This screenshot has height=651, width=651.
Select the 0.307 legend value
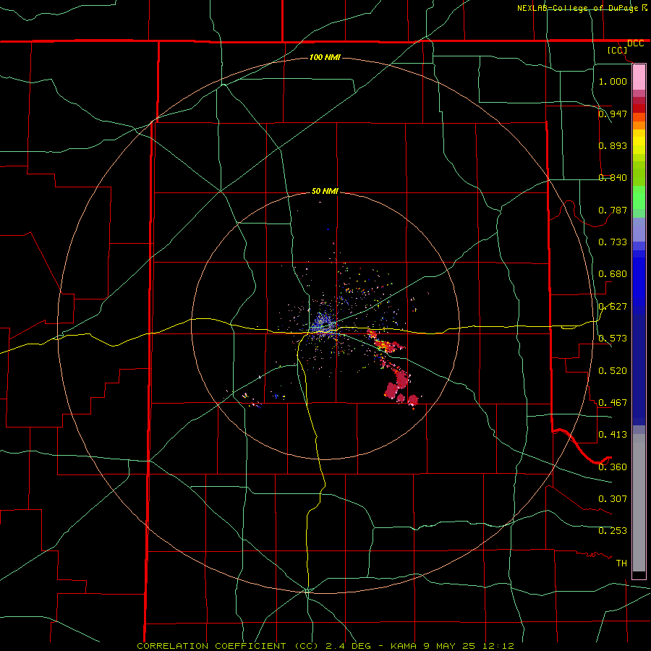tap(613, 499)
